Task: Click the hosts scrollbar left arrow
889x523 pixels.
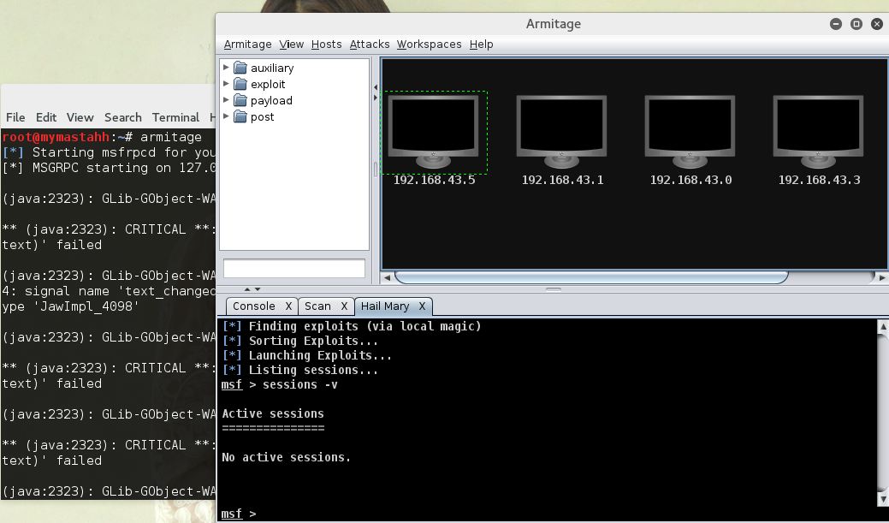Action: click(388, 277)
